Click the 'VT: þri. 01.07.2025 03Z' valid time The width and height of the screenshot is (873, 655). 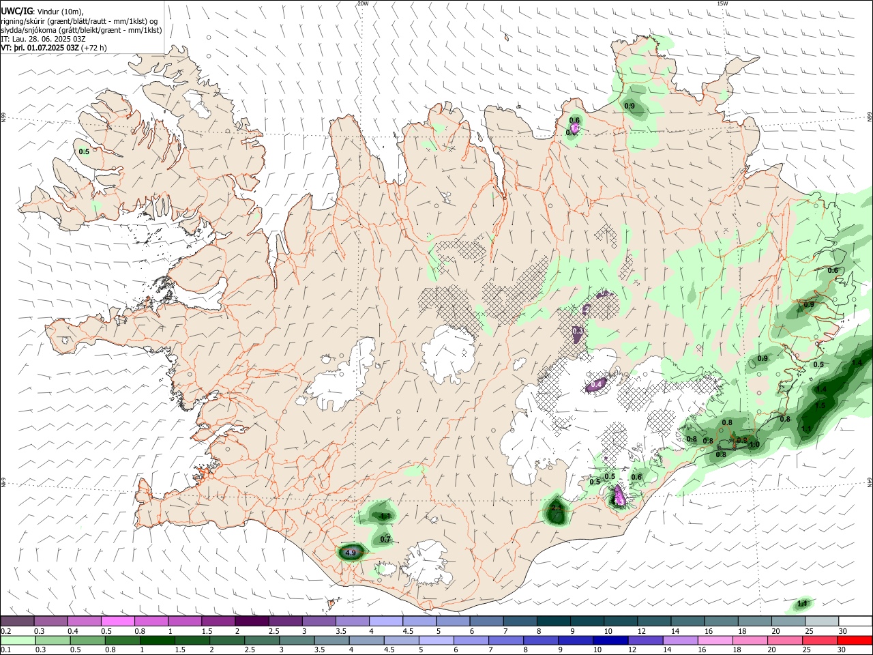[40, 48]
